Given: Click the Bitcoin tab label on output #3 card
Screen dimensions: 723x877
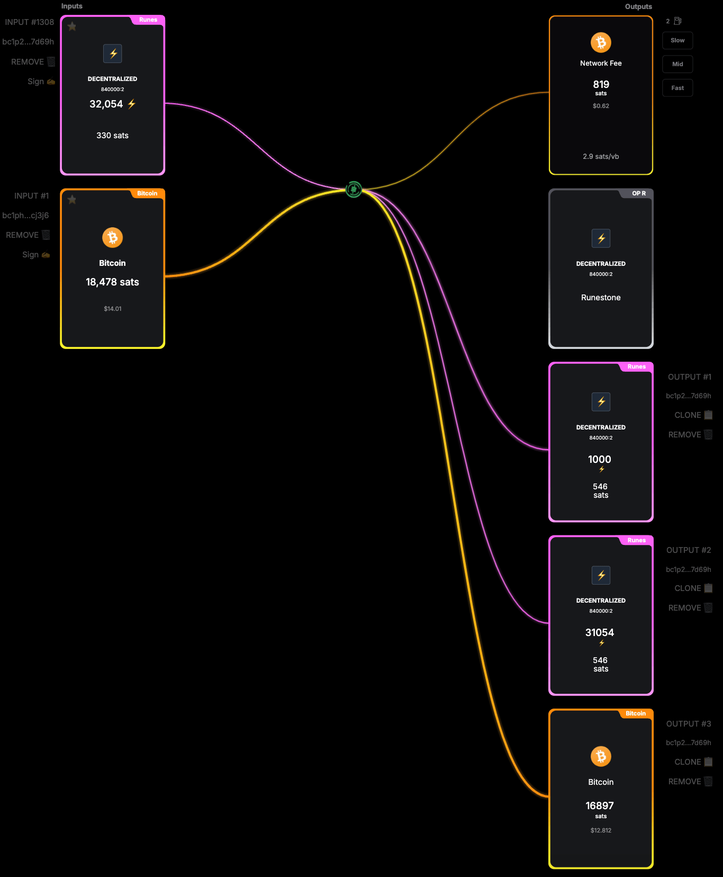Looking at the screenshot, I should tap(636, 713).
